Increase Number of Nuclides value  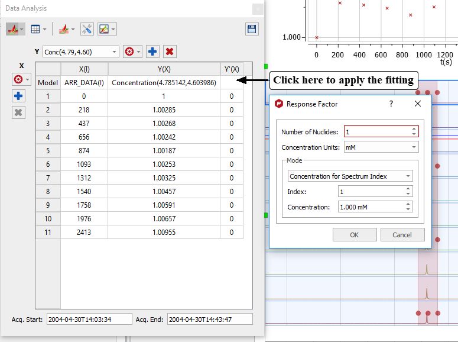pyautogui.click(x=414, y=129)
